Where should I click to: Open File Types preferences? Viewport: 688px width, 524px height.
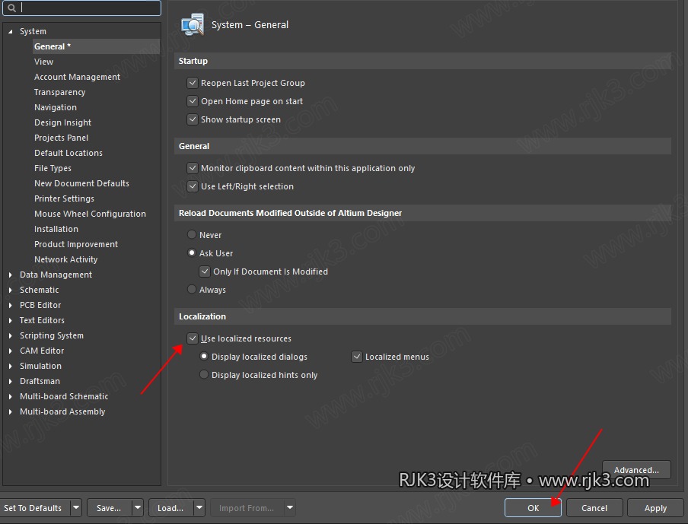pyautogui.click(x=53, y=168)
